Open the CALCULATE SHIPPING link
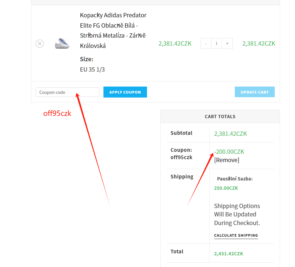295x267 pixels. 236,236
